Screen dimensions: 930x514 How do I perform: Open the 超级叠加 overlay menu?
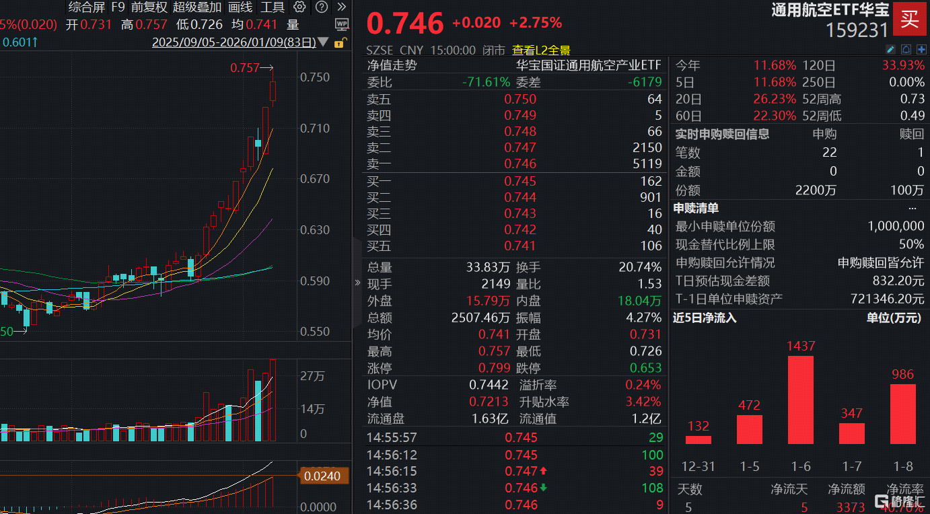(197, 7)
